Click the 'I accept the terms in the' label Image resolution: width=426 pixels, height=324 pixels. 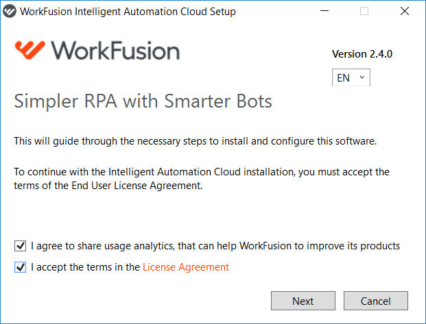(85, 267)
